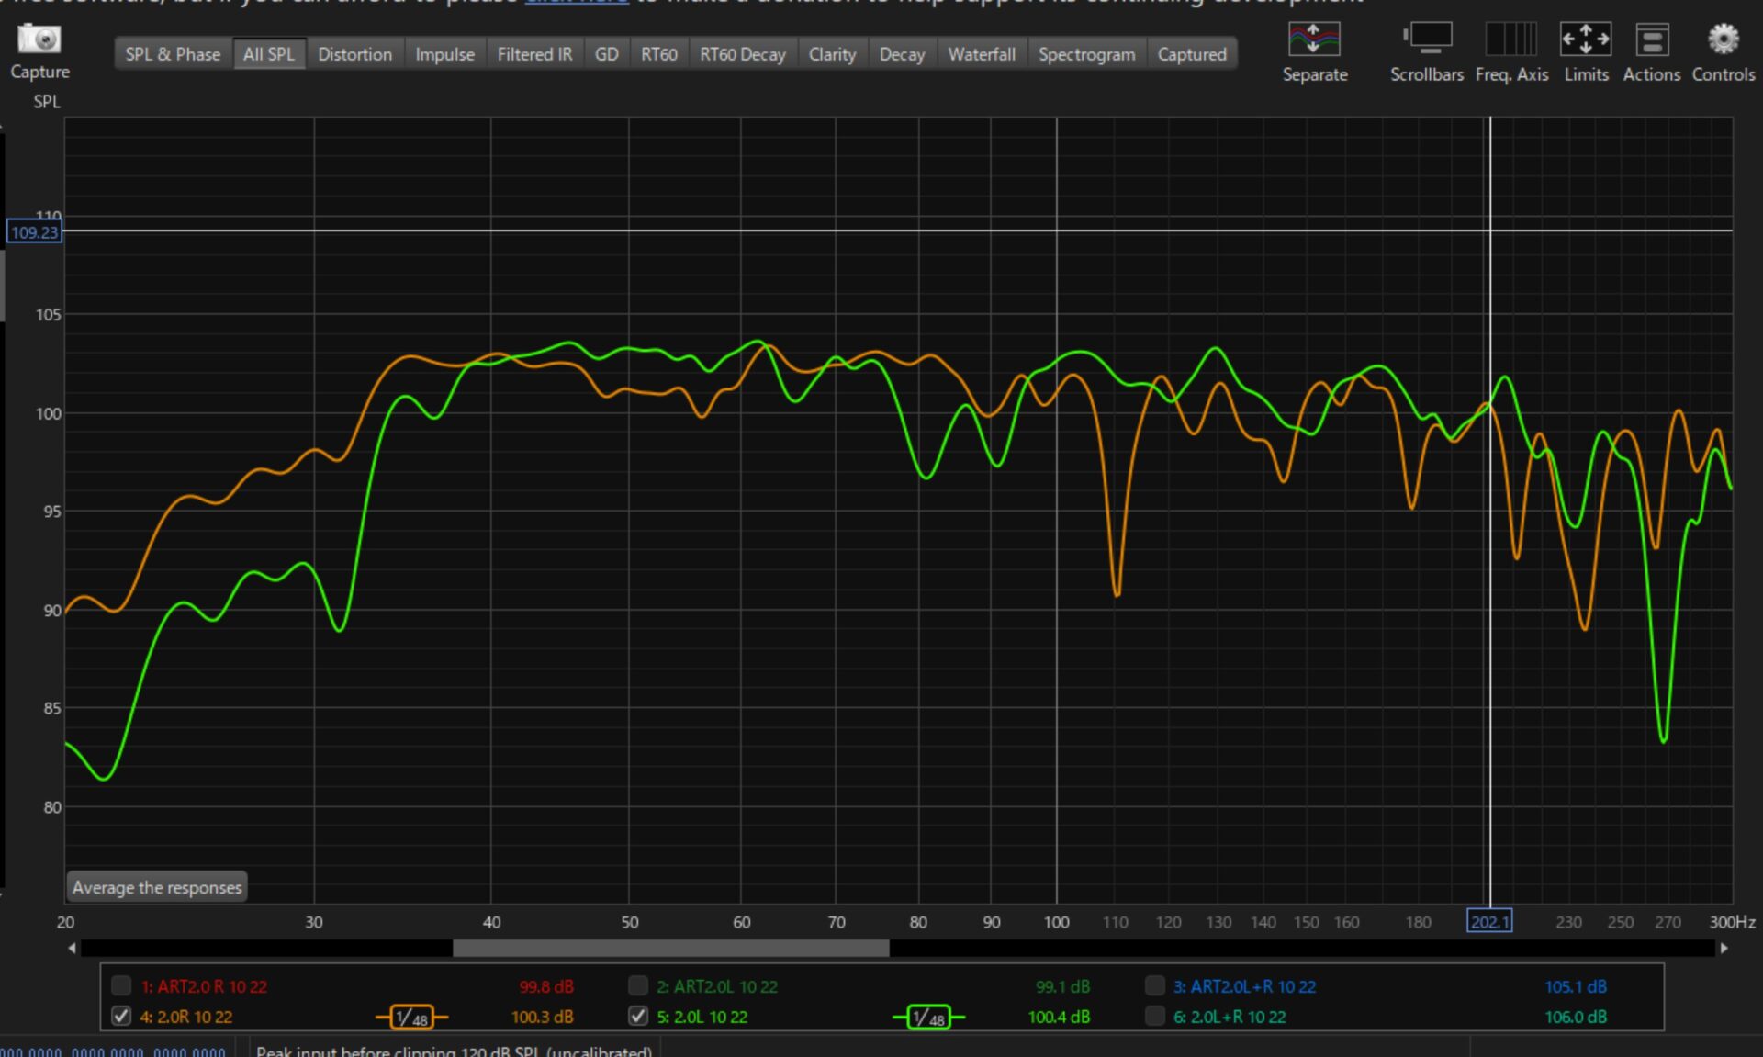Screen dimensions: 1763x1057
Task: Open the Limits icon
Action: pyautogui.click(x=1585, y=40)
